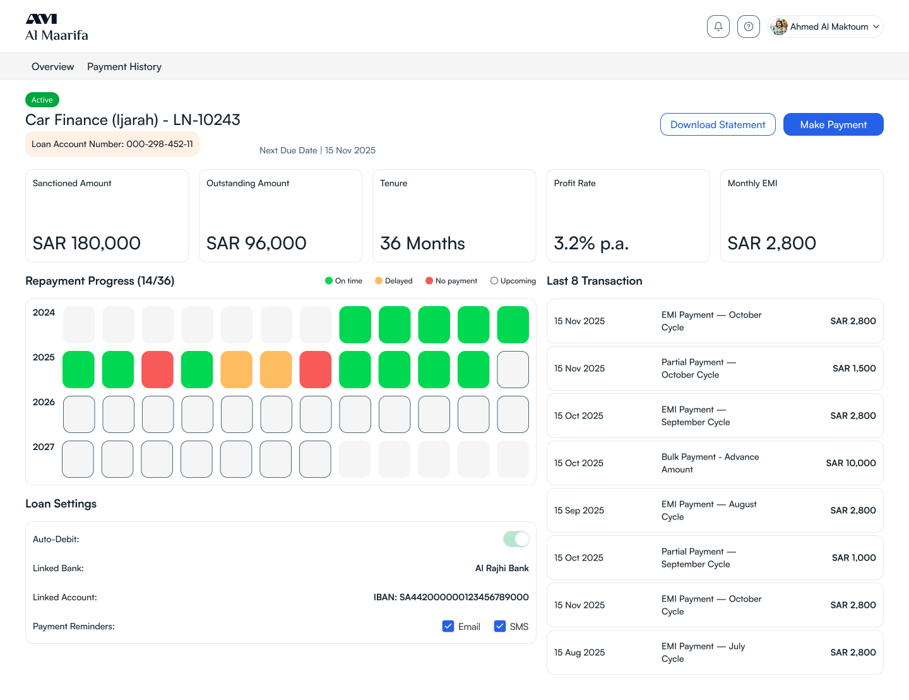Image resolution: width=909 pixels, height=700 pixels.
Task: Open the notifications bell icon
Action: coord(718,27)
